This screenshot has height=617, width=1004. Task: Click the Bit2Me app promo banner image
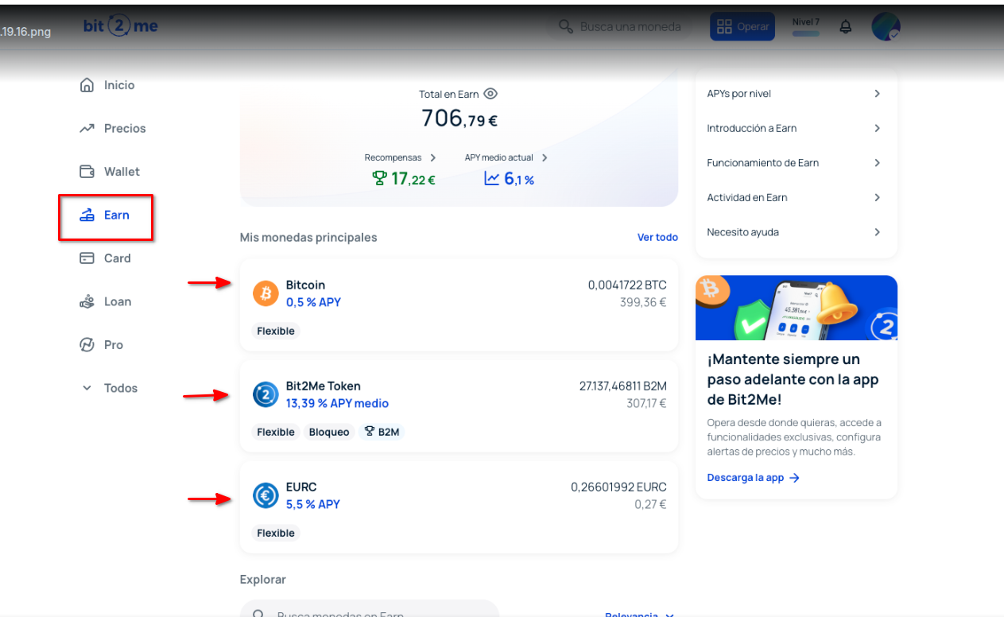click(797, 308)
